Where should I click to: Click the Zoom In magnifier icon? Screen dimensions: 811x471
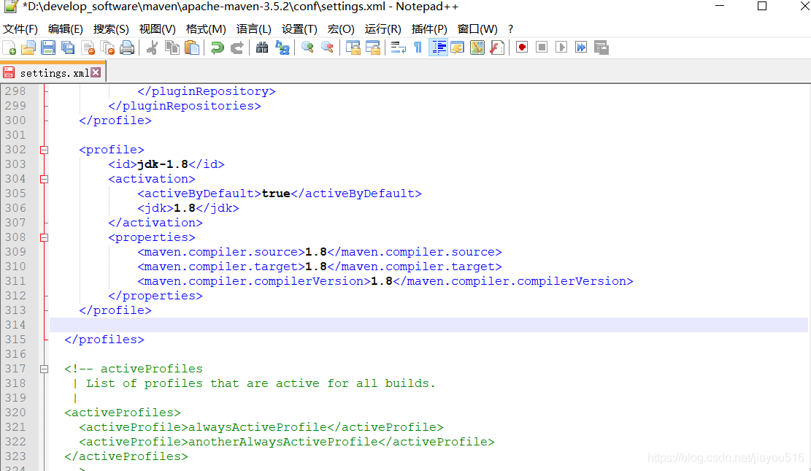coord(308,47)
